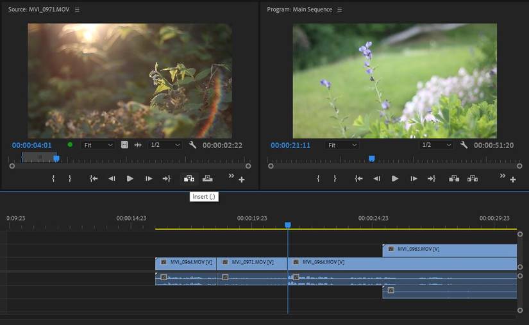Click the timeline playhead marker
Viewport: 529px width, 325px height.
[287, 224]
